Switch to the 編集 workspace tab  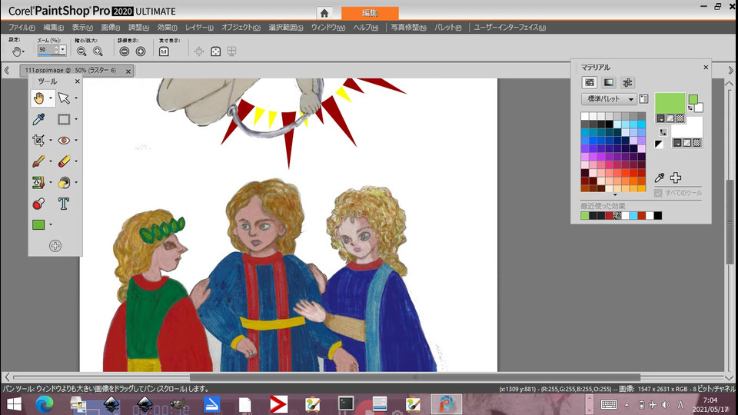[370, 12]
